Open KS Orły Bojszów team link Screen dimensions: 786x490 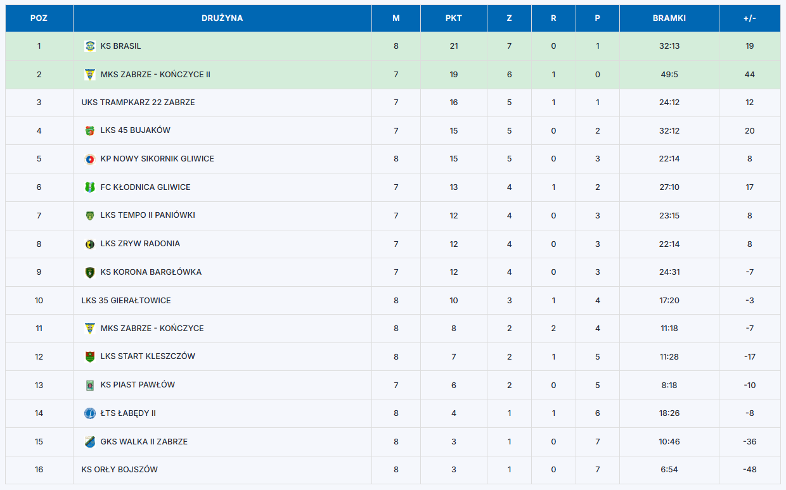pyautogui.click(x=120, y=470)
